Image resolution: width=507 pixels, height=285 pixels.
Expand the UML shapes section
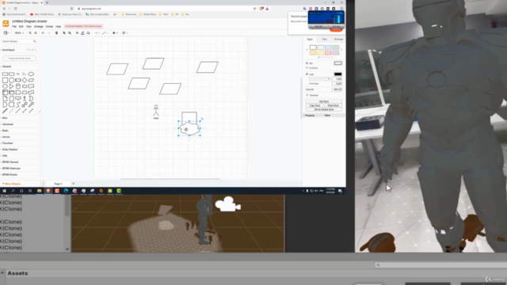[5, 156]
